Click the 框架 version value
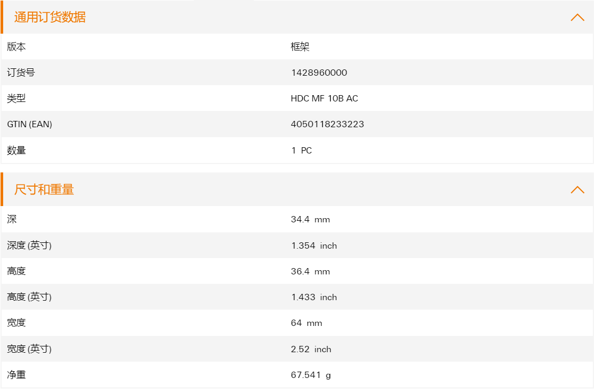This screenshot has width=595, height=389. (300, 47)
